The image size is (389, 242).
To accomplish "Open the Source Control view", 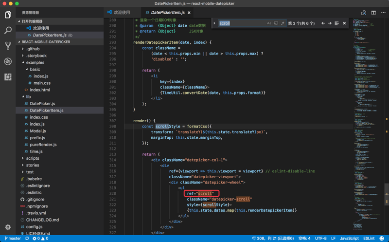I will point(8,46).
